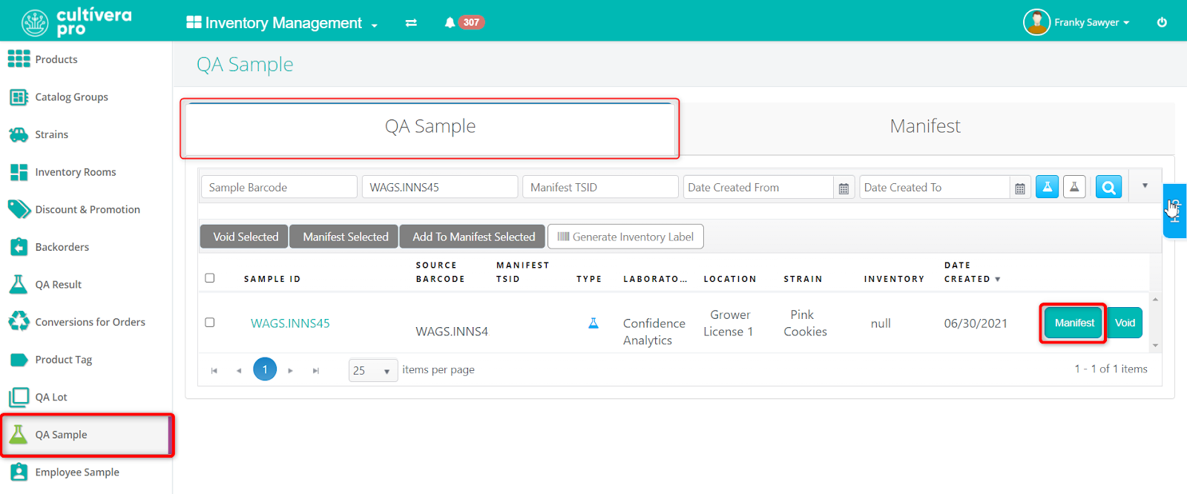Image resolution: width=1187 pixels, height=494 pixels.
Task: Switch to the QA Sample tab
Action: point(430,127)
